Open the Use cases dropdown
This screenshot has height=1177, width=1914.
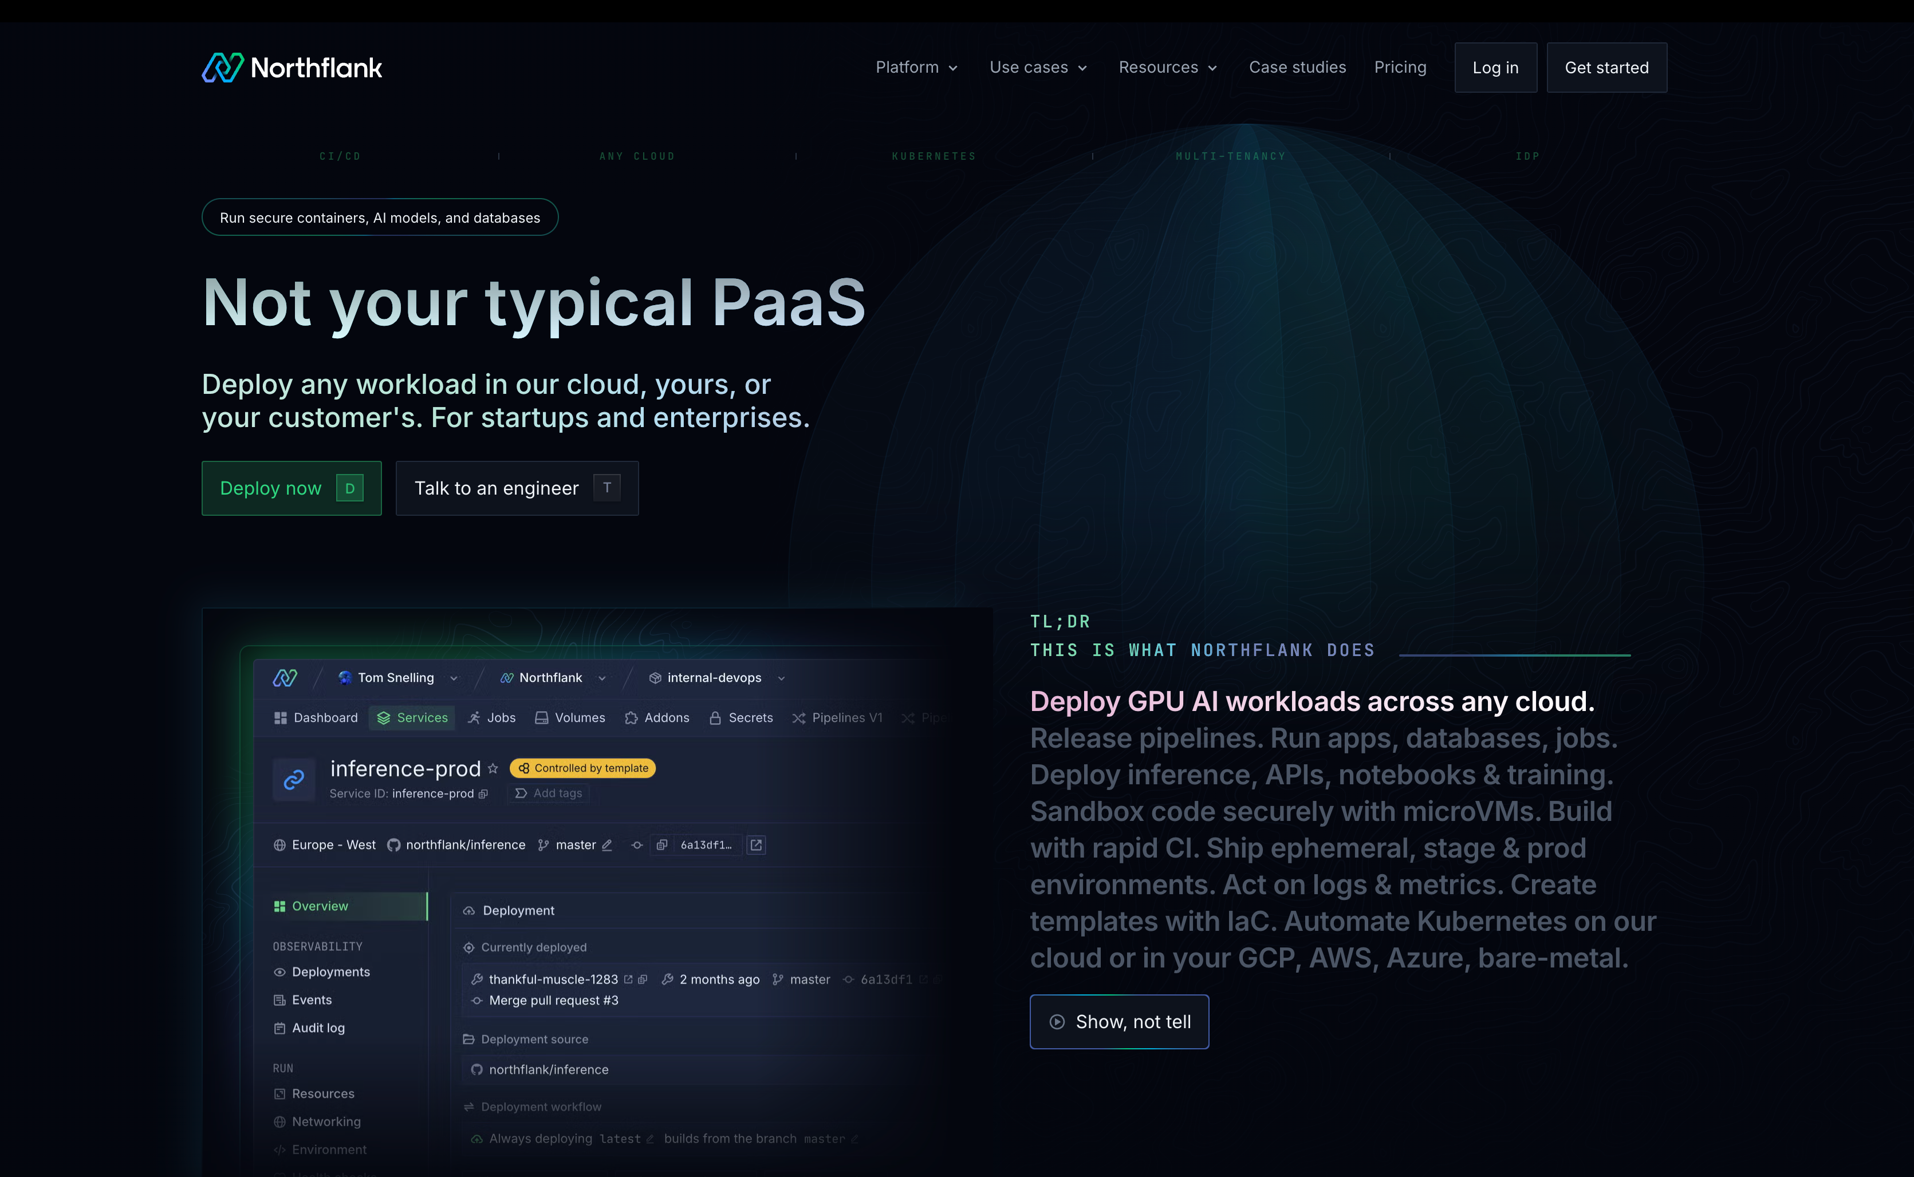click(1037, 68)
